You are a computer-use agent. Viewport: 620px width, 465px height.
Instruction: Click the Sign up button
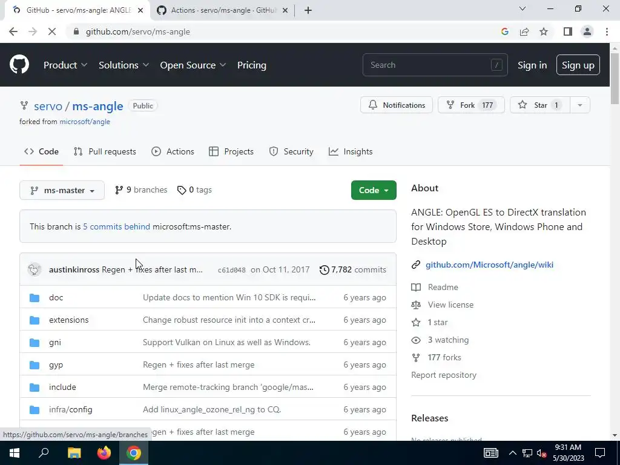click(578, 65)
